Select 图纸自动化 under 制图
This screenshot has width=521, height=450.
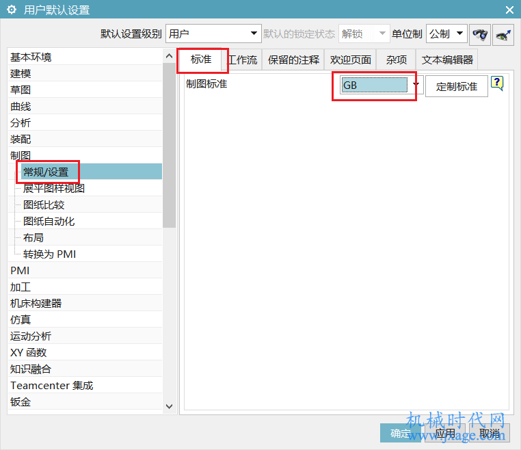(92, 221)
